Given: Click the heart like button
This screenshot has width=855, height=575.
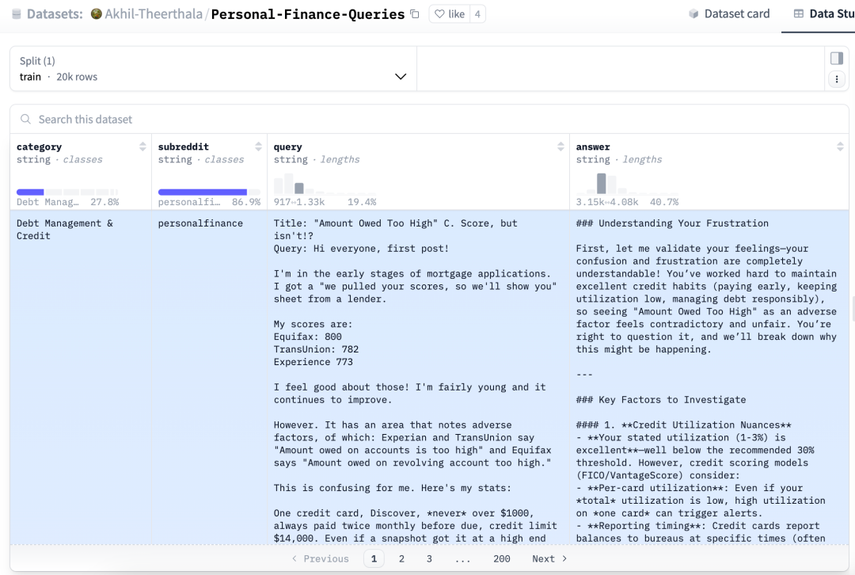Looking at the screenshot, I should tap(450, 14).
